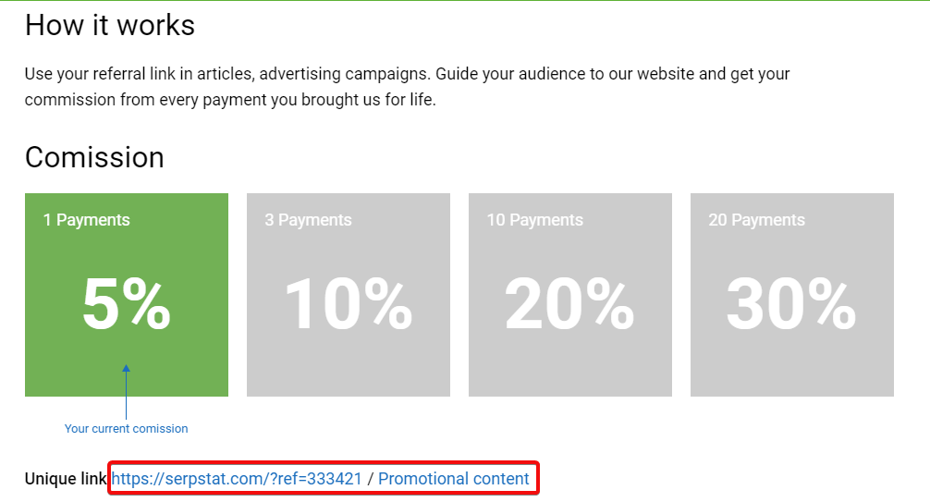
Task: Click the "Unique link" label
Action: coord(66,479)
